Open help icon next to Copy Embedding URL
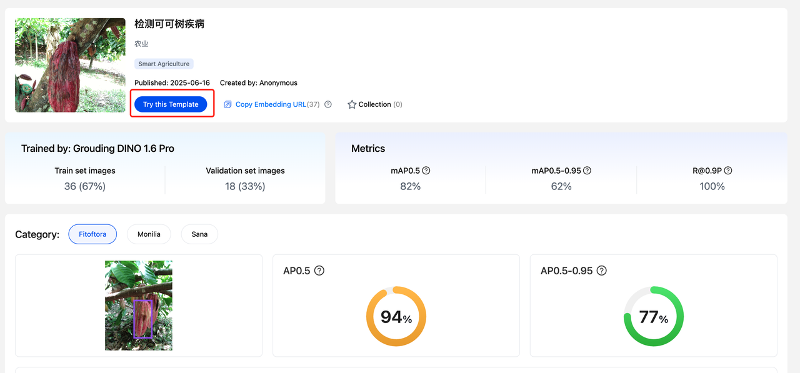The height and width of the screenshot is (373, 800). click(x=328, y=104)
